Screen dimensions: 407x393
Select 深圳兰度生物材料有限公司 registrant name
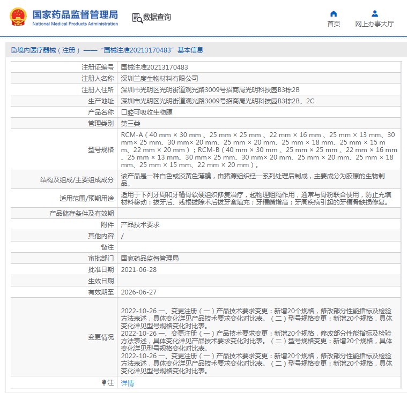pos(160,79)
